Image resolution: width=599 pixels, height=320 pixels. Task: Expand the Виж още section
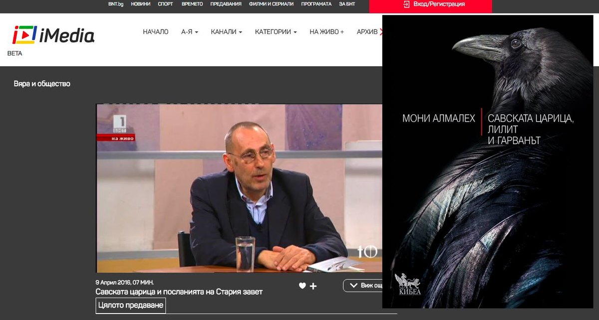pos(363,286)
